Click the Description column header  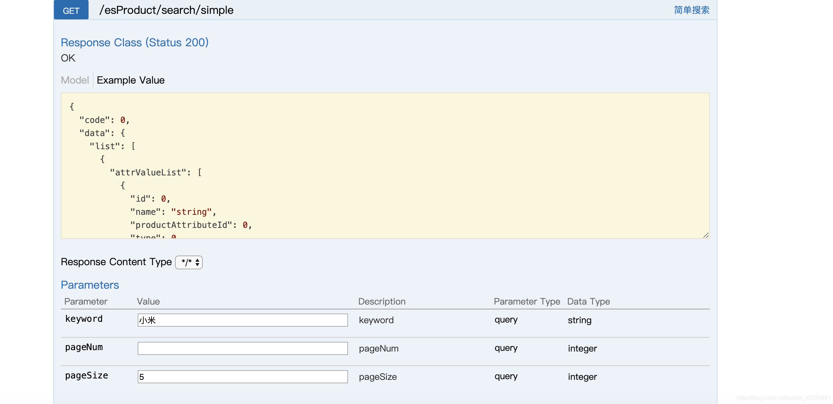pos(382,301)
